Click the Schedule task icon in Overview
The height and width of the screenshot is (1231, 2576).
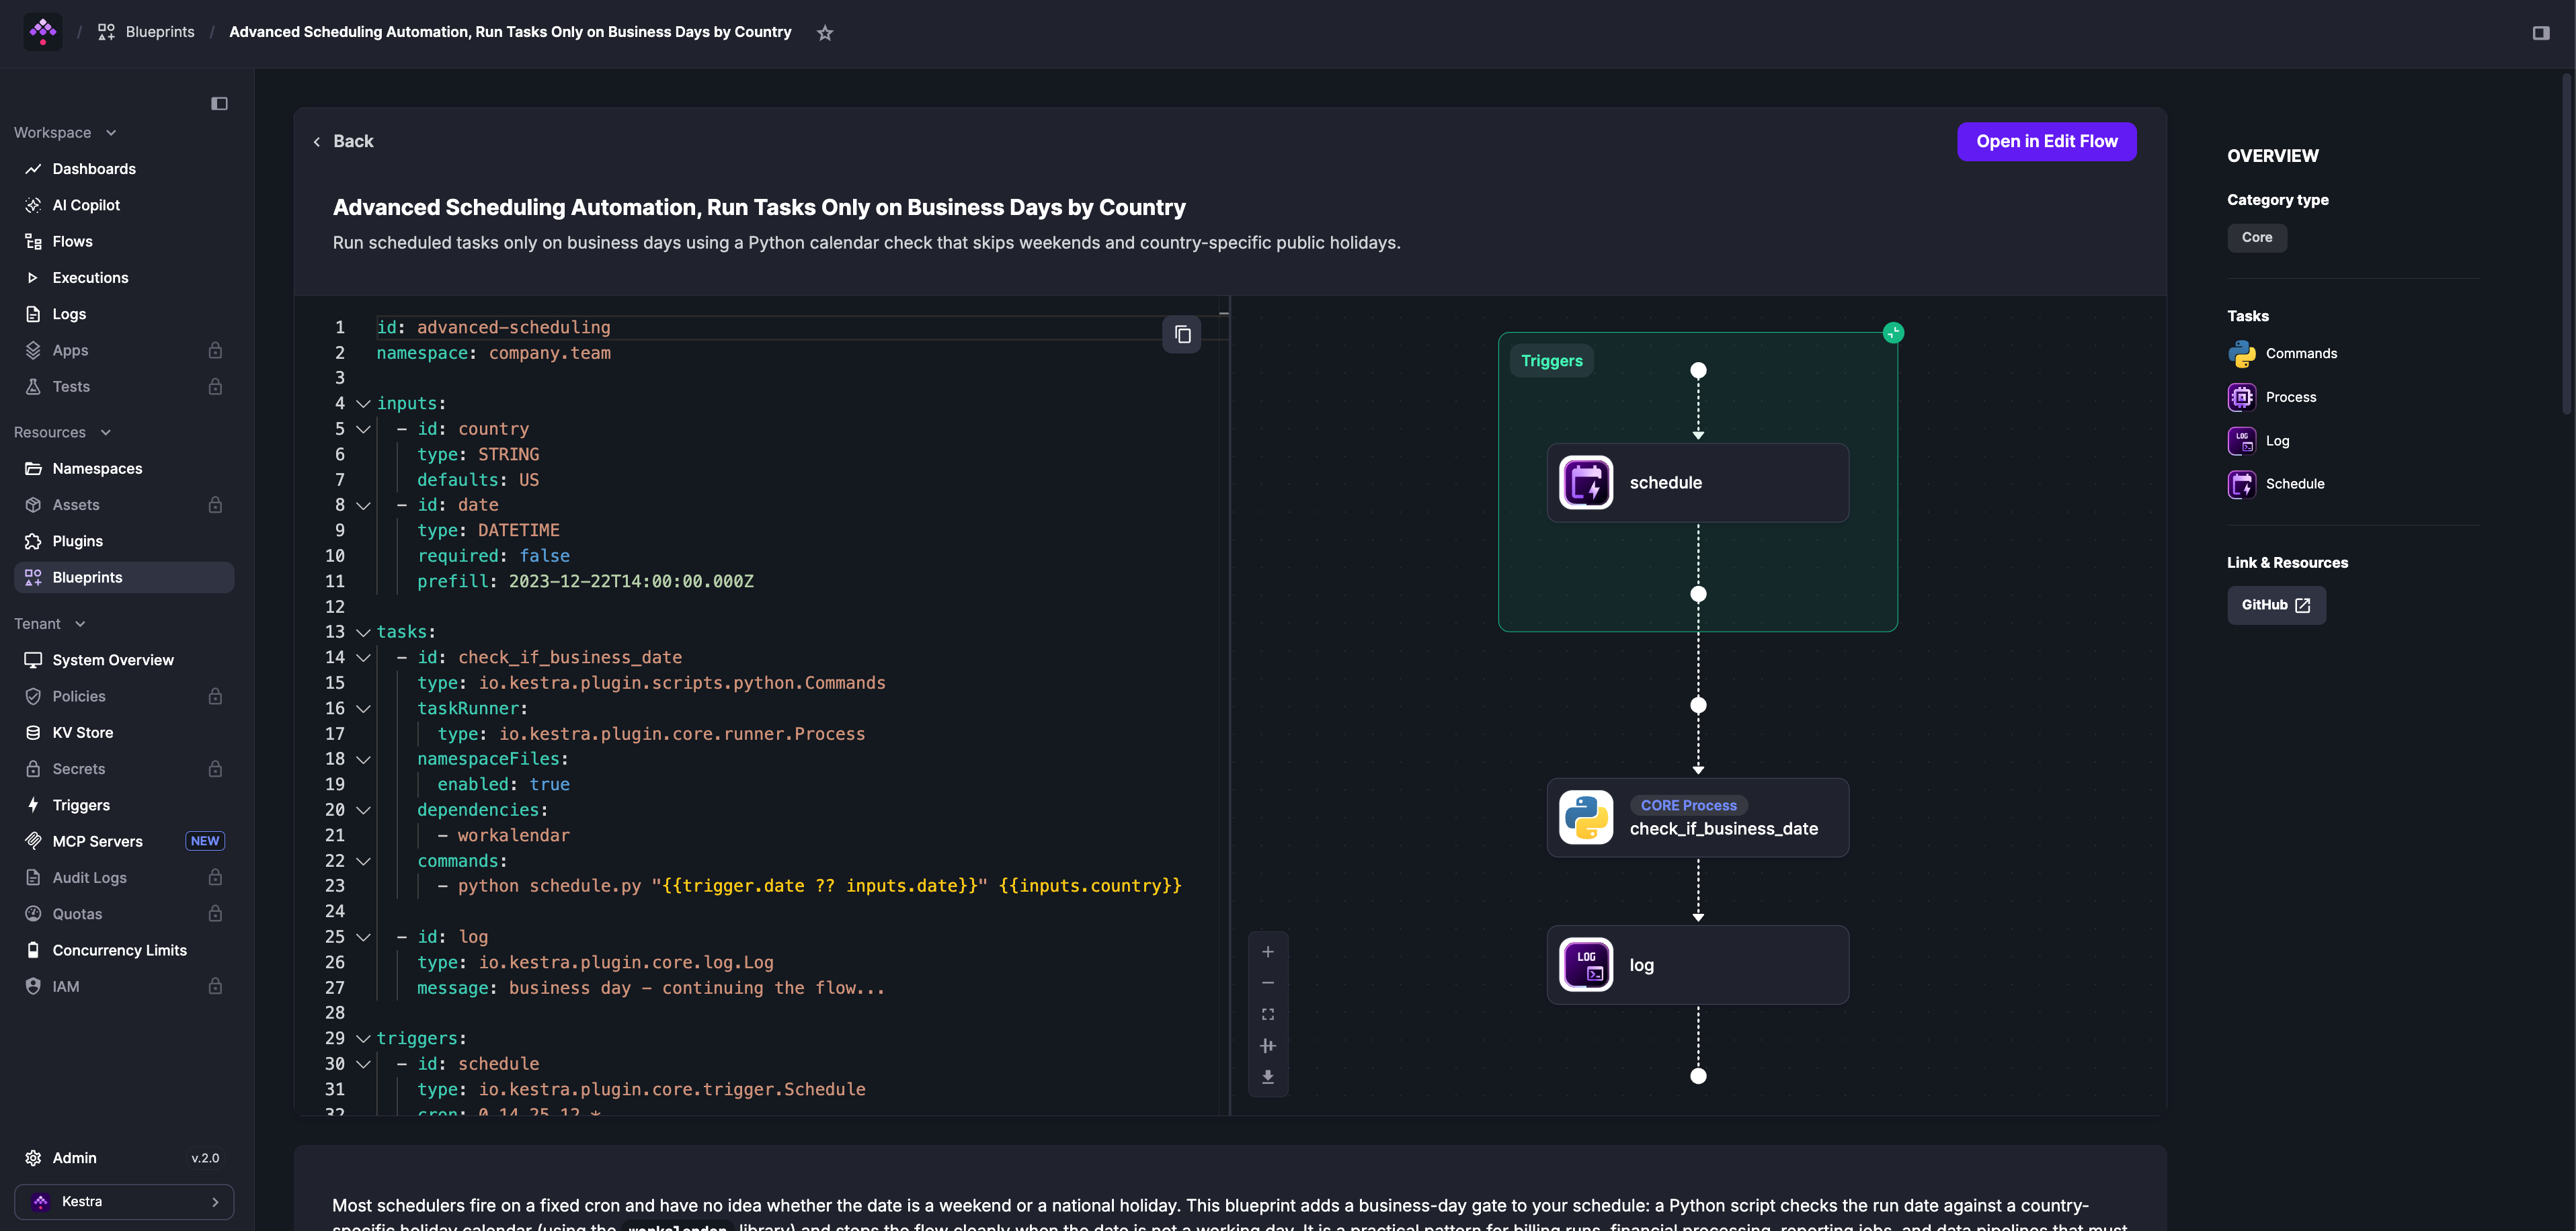tap(2242, 484)
